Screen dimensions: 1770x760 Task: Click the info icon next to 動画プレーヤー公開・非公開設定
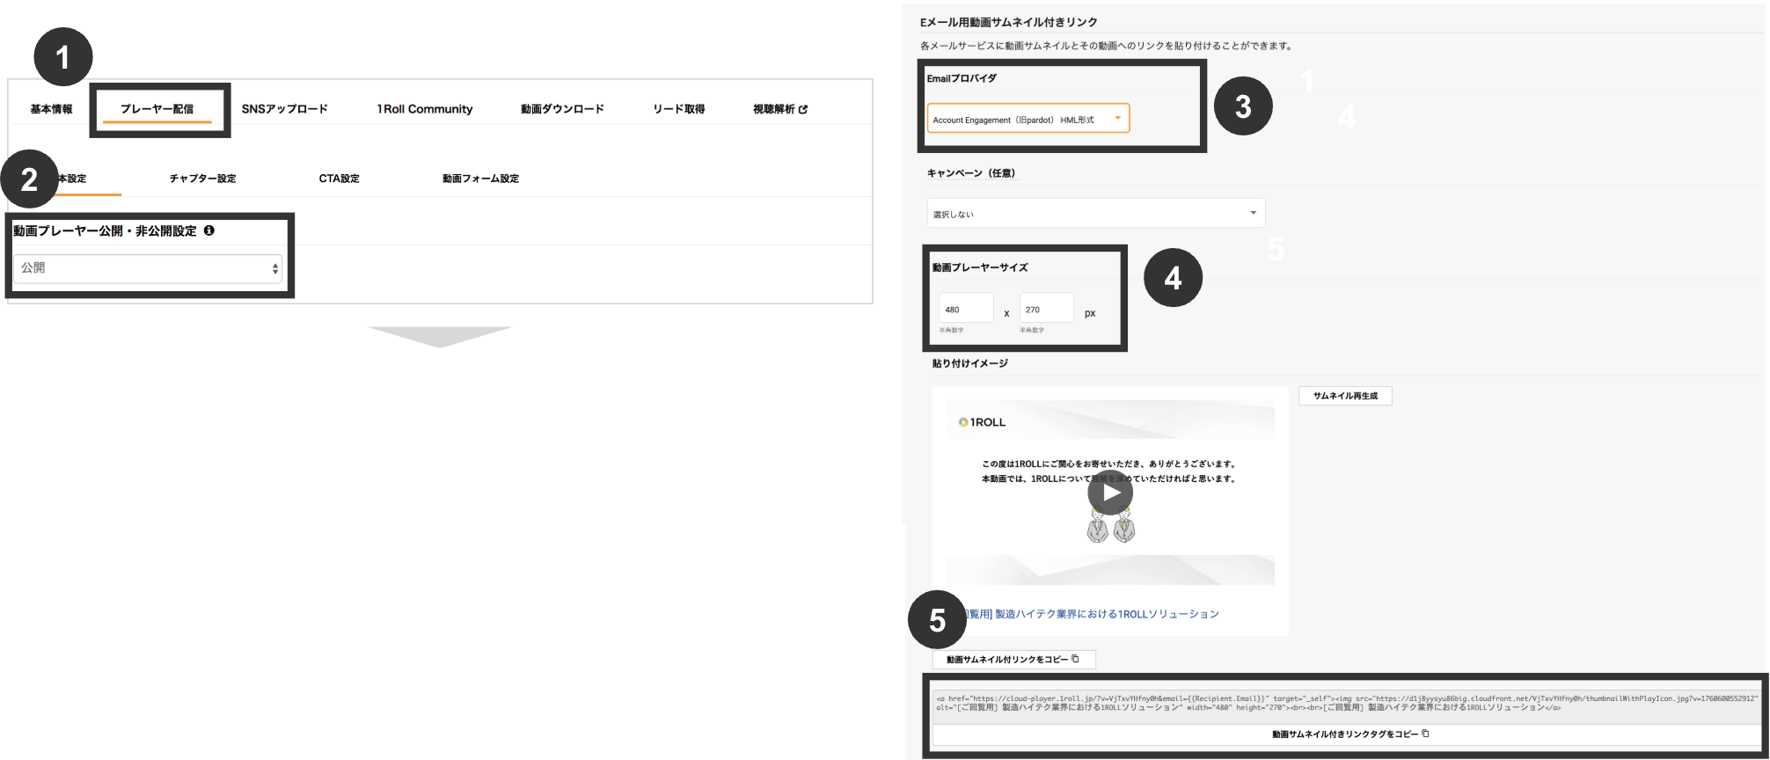209,230
